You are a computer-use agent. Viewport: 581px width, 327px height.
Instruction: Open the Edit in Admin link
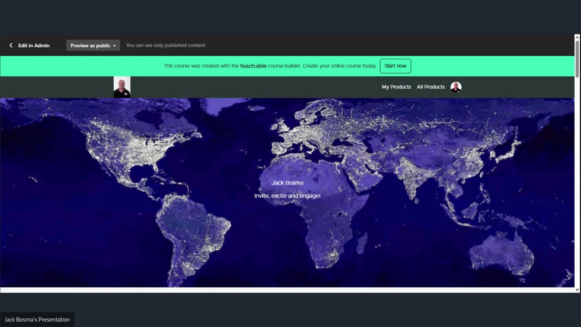point(34,45)
